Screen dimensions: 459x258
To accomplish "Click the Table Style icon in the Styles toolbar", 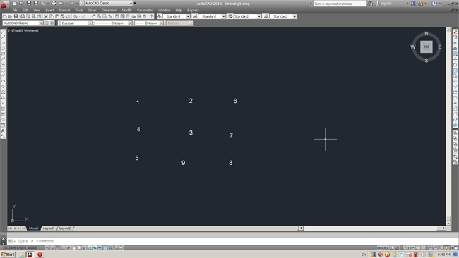I will 230,16.
